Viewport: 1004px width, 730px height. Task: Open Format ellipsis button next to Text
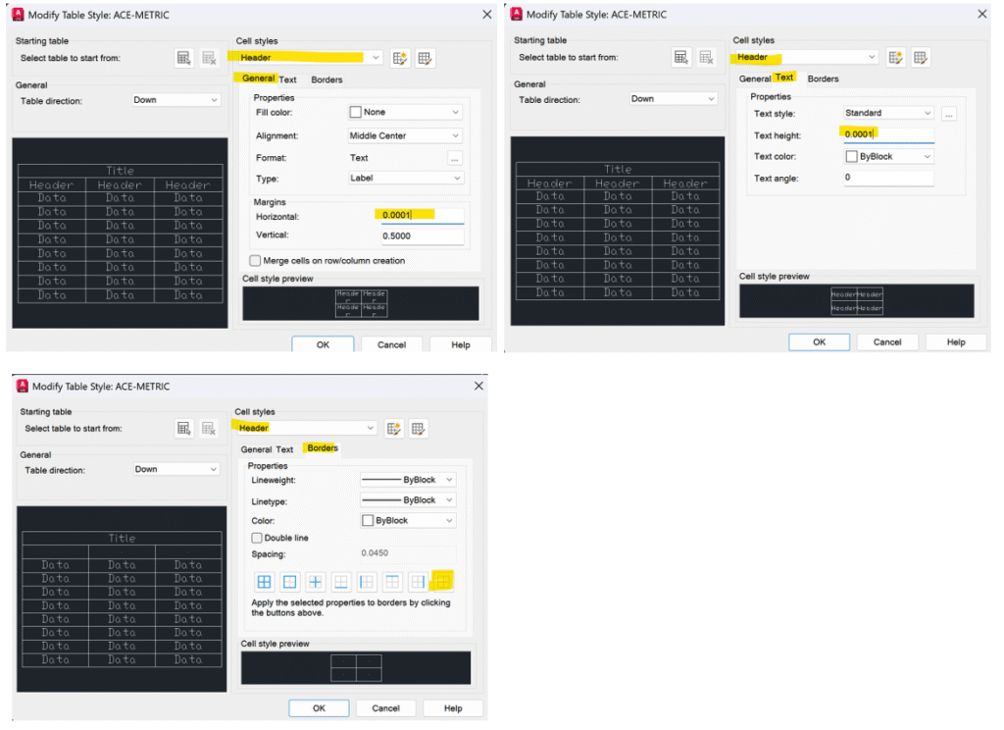pos(455,158)
